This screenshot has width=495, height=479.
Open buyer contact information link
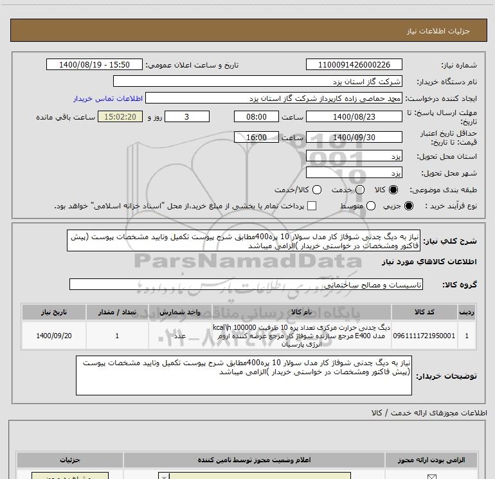click(108, 98)
